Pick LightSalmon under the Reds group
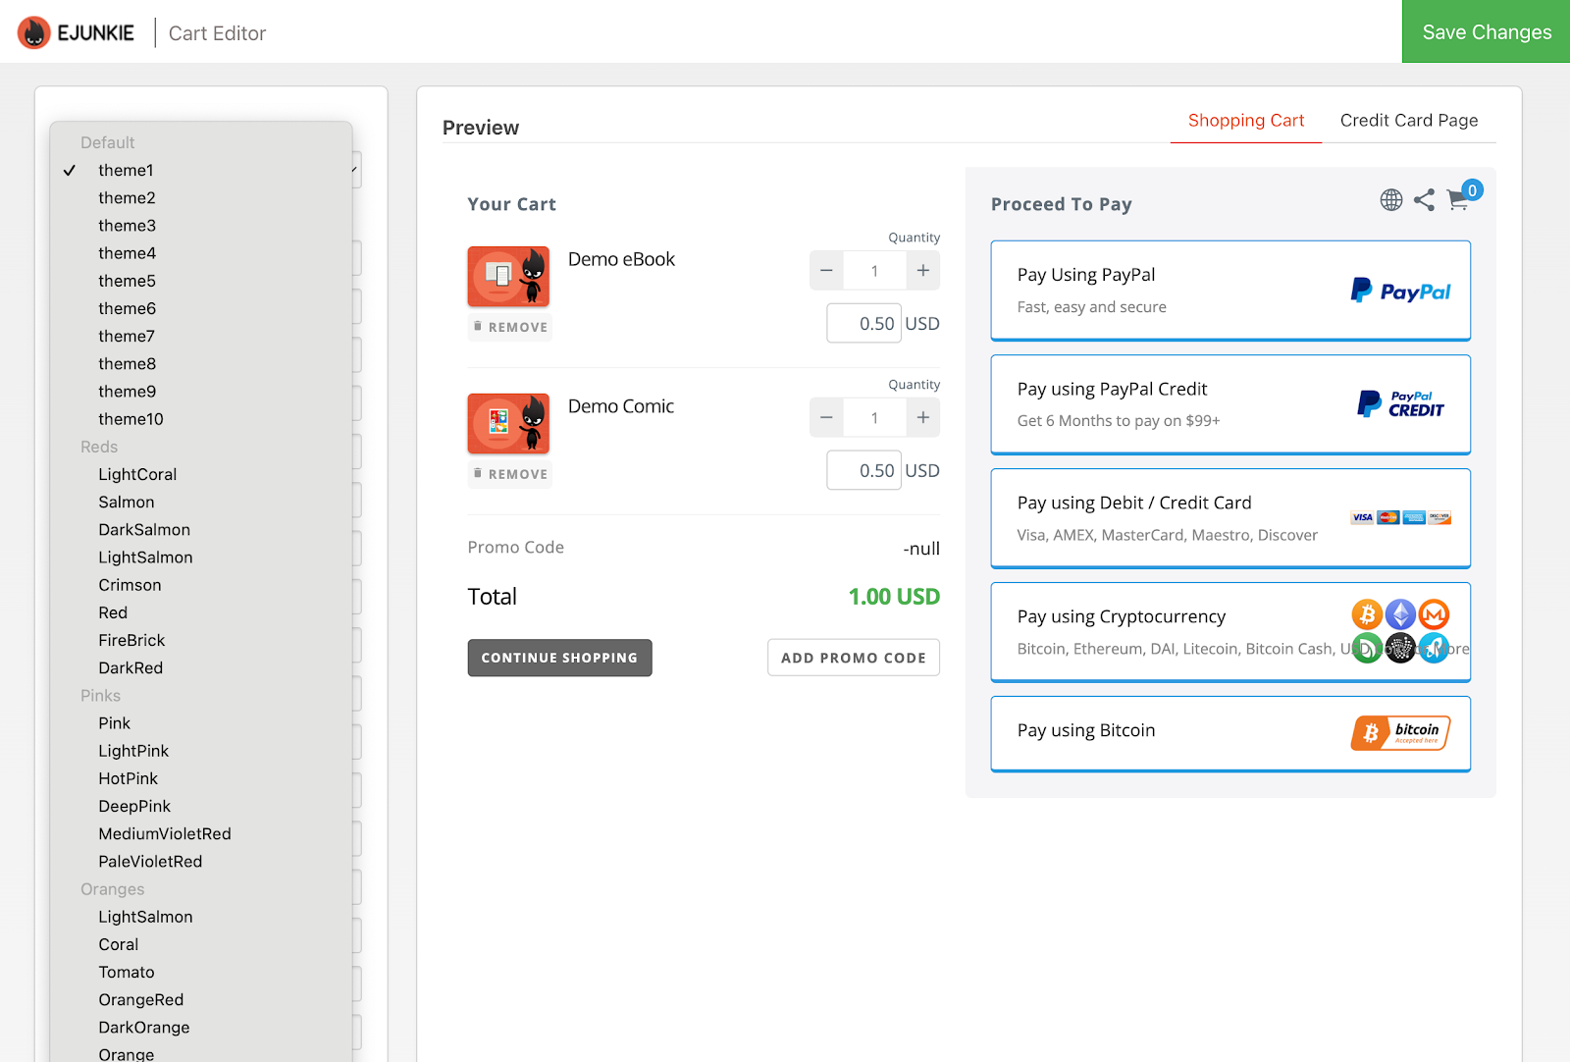Screen dimensions: 1570x1062 [201, 557]
